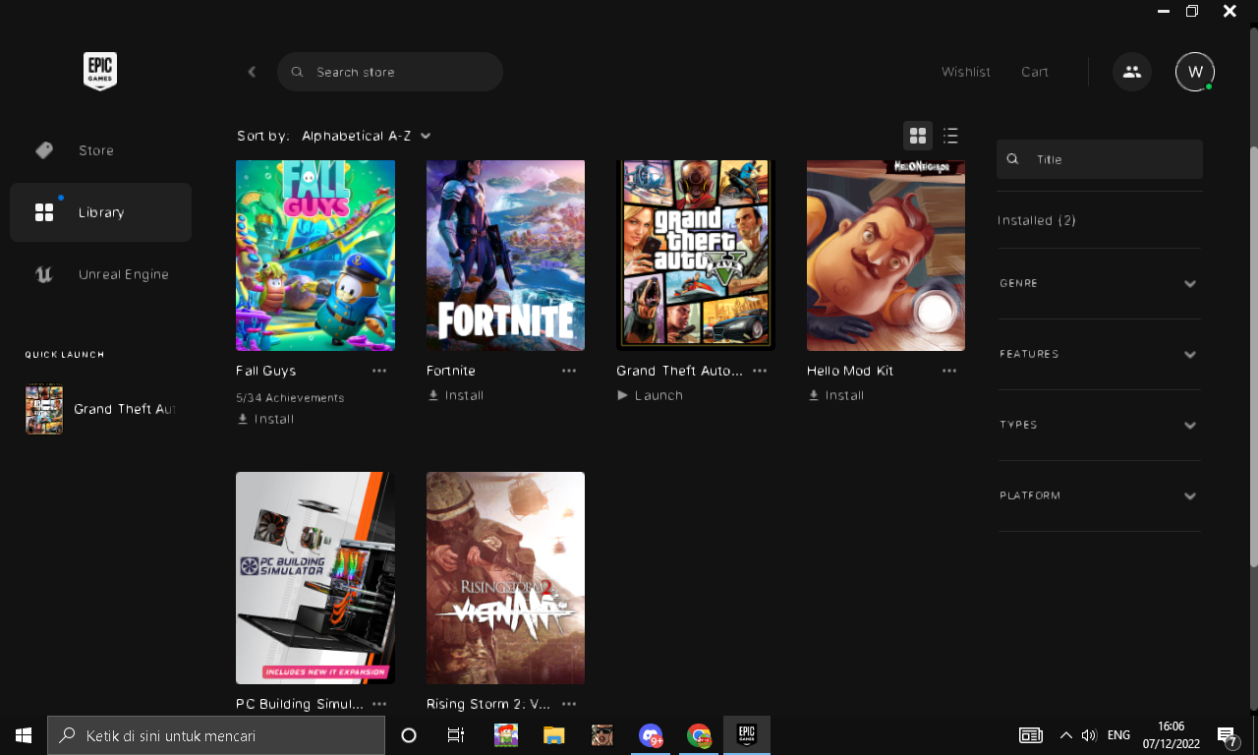Viewport: 1258px width, 755px height.
Task: Launch GTA V from Quick Launch thumbnail
Action: 44,409
